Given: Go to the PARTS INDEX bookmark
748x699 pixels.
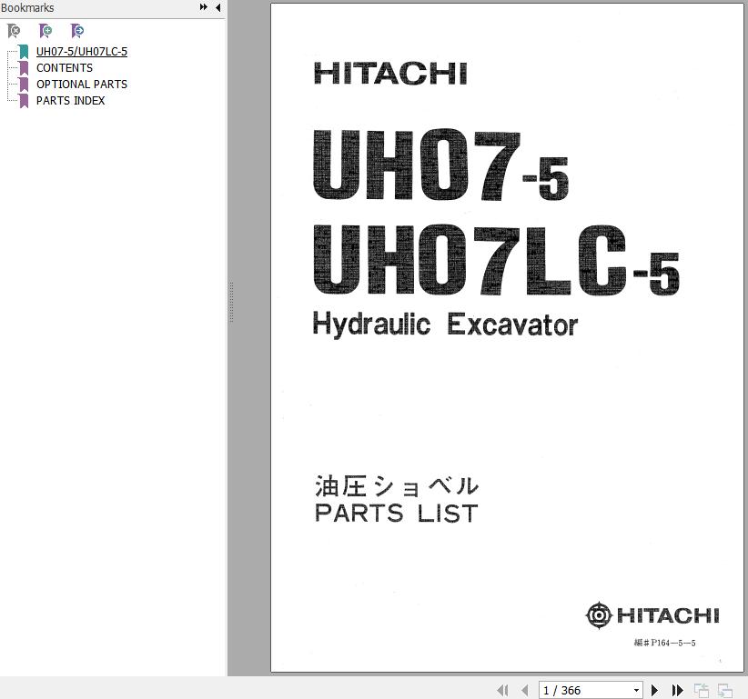Looking at the screenshot, I should pyautogui.click(x=71, y=101).
